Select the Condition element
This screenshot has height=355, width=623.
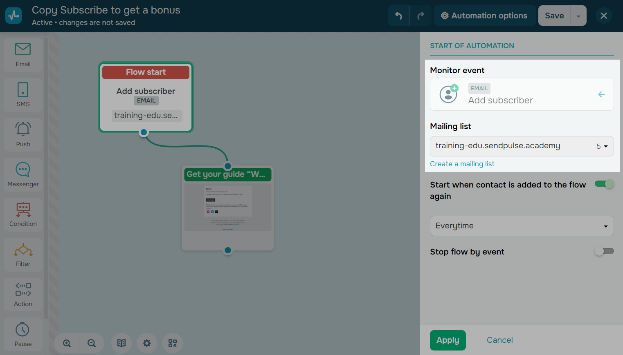23,215
